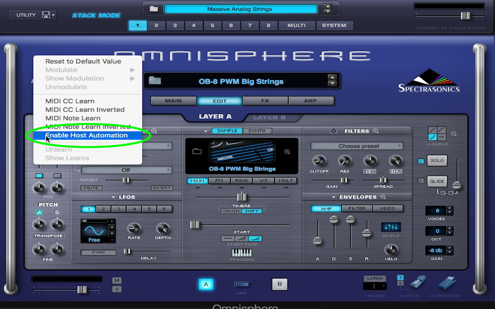Click the Expression pedal icon
This screenshot has width=495, height=309.
pos(446,283)
